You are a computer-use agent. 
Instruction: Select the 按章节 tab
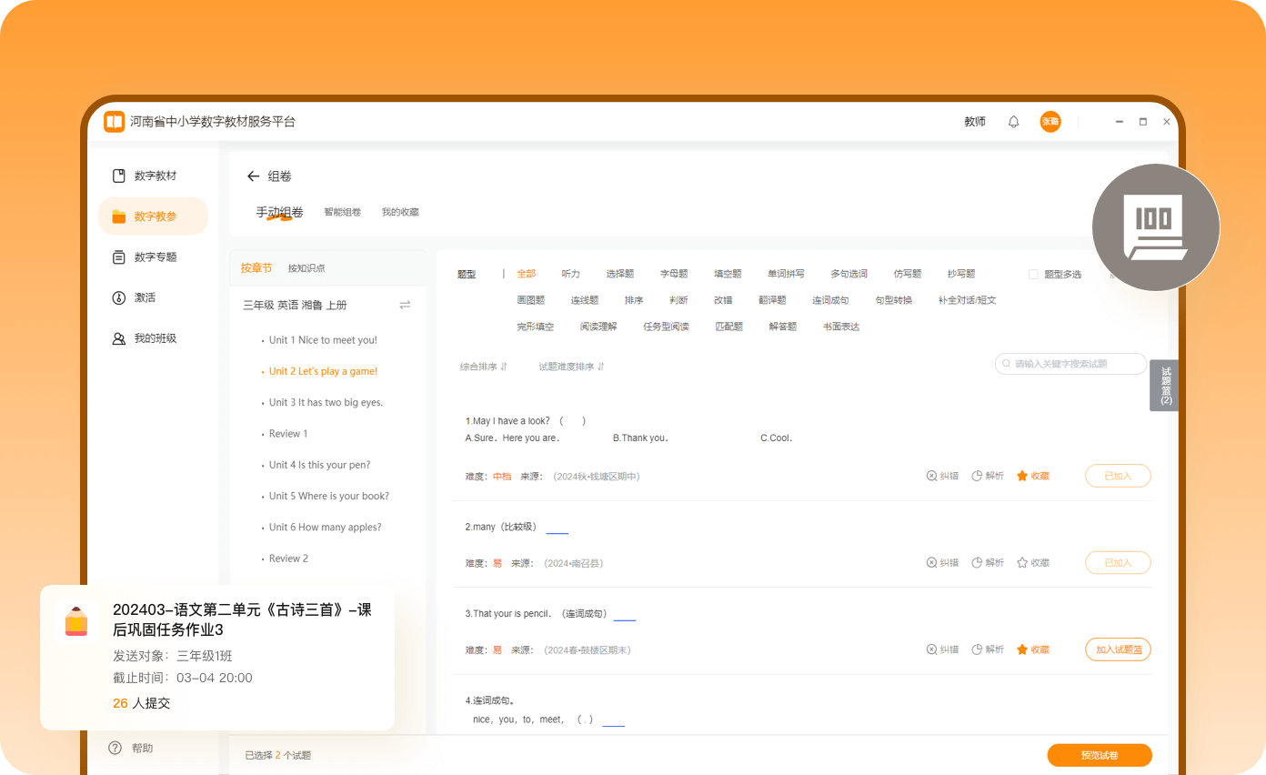click(x=256, y=267)
